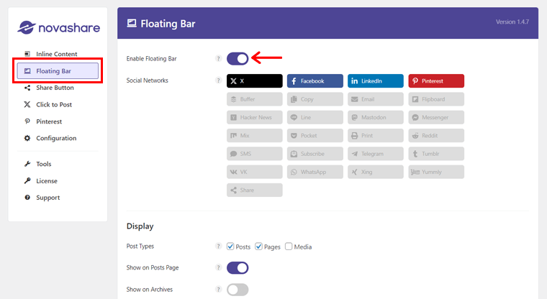Enable the SMS network button
This screenshot has width=547, height=299.
[x=255, y=154]
